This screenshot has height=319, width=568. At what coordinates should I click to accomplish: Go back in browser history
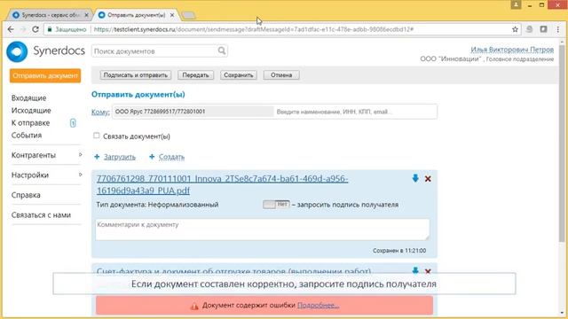coord(11,29)
